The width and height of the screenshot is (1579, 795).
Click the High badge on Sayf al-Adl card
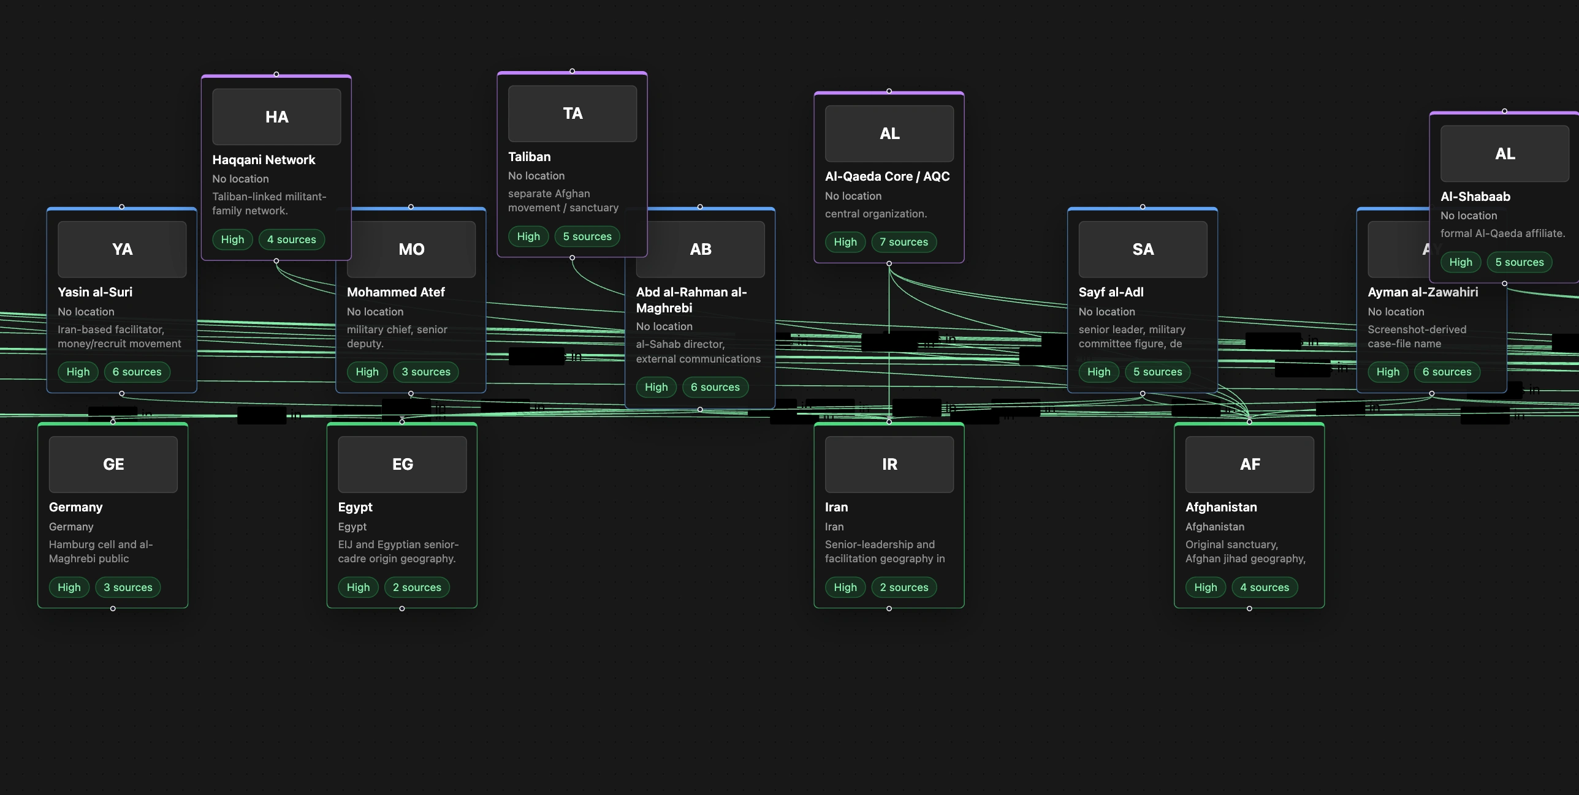(x=1099, y=372)
